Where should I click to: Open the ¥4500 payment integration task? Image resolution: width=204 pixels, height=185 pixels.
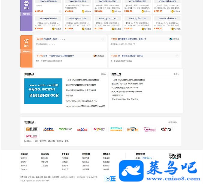tap(129, 39)
